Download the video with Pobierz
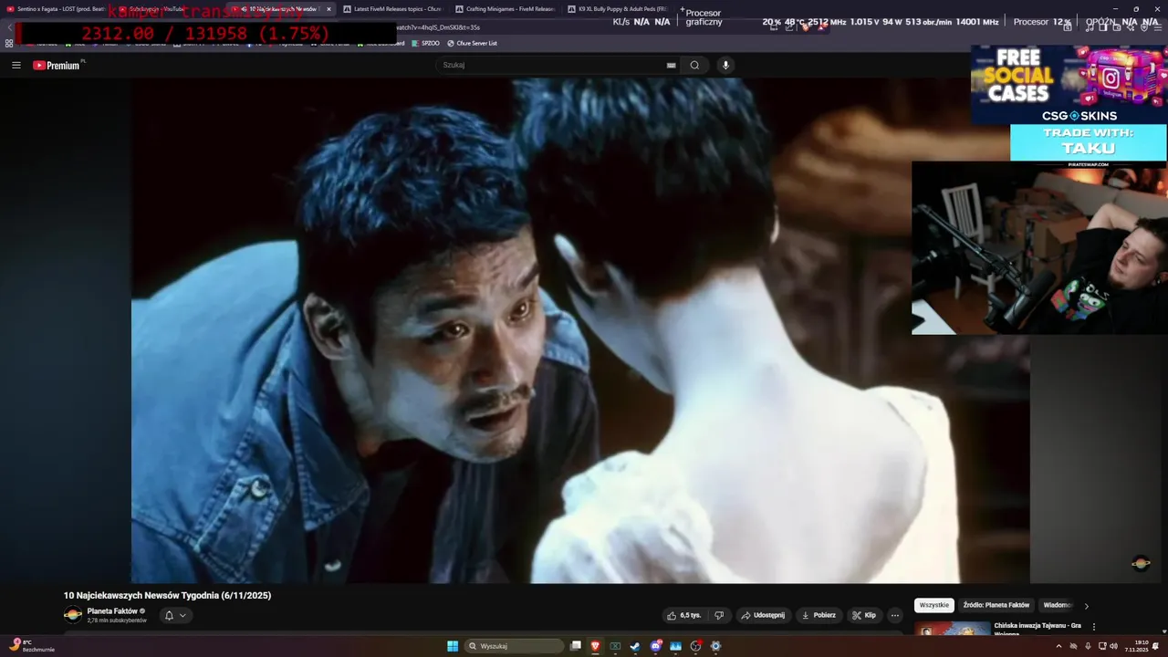This screenshot has width=1168, height=657. pos(819,615)
